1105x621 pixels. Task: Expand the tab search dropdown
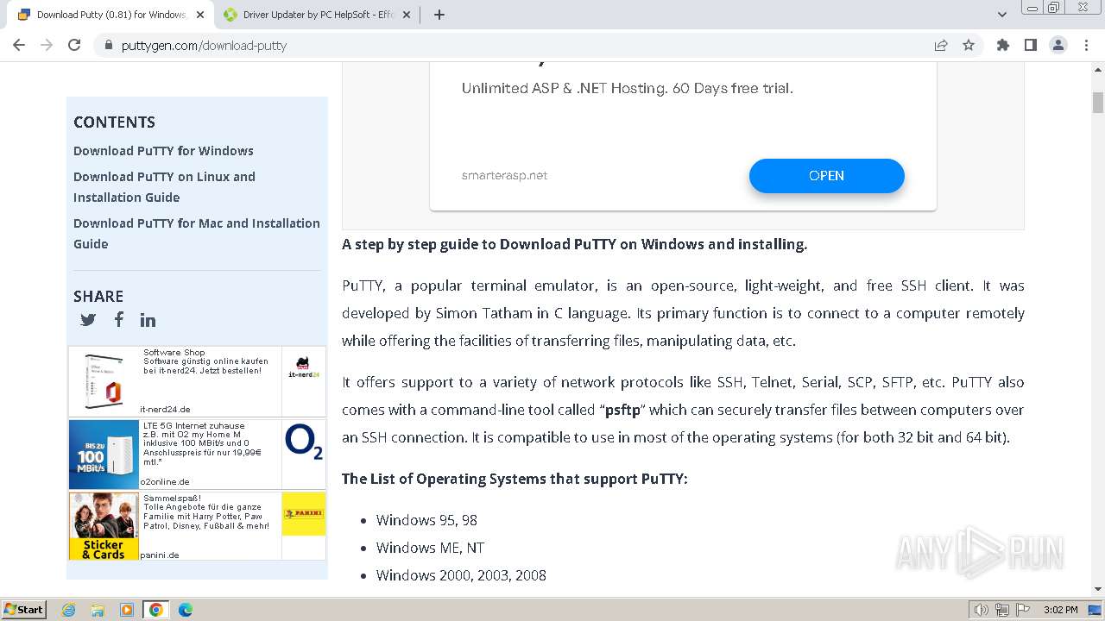pos(1002,15)
